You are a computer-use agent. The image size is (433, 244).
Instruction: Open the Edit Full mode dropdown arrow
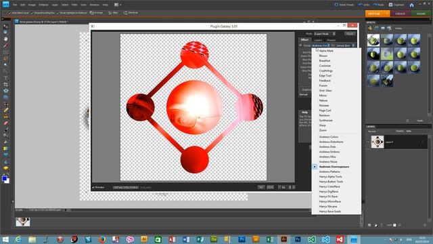point(387,14)
